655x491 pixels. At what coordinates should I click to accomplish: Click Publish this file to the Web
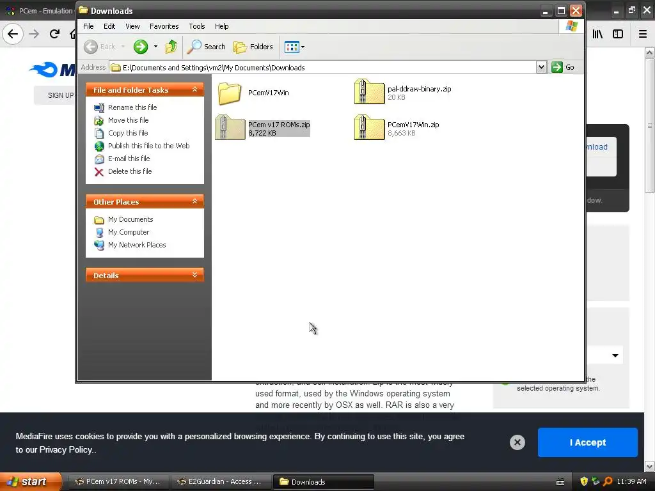pos(148,146)
